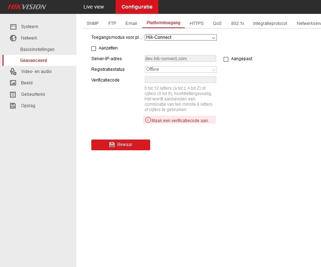
Task: Click the Server-IP-adres field
Action: pos(180,59)
